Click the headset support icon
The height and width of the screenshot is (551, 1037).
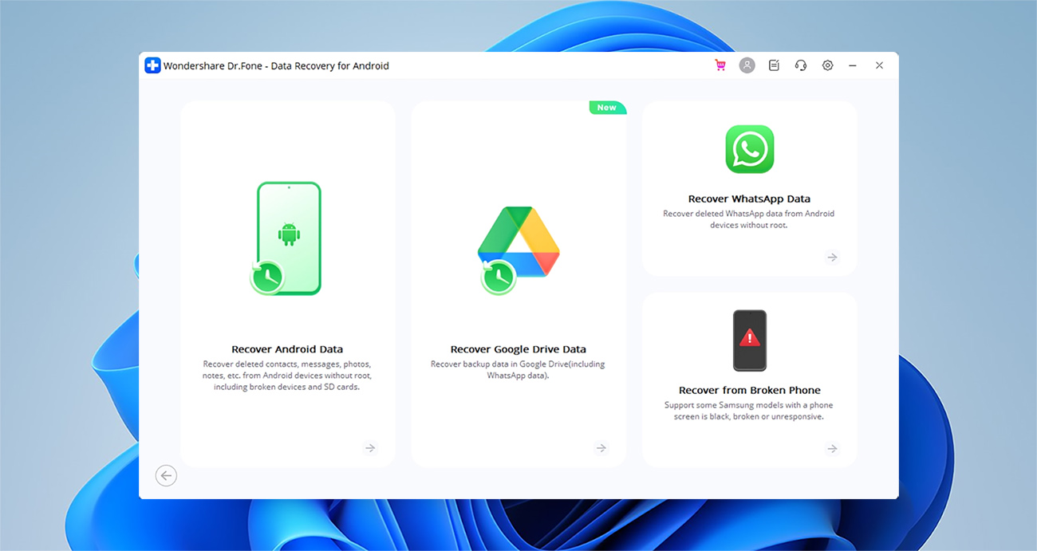800,65
